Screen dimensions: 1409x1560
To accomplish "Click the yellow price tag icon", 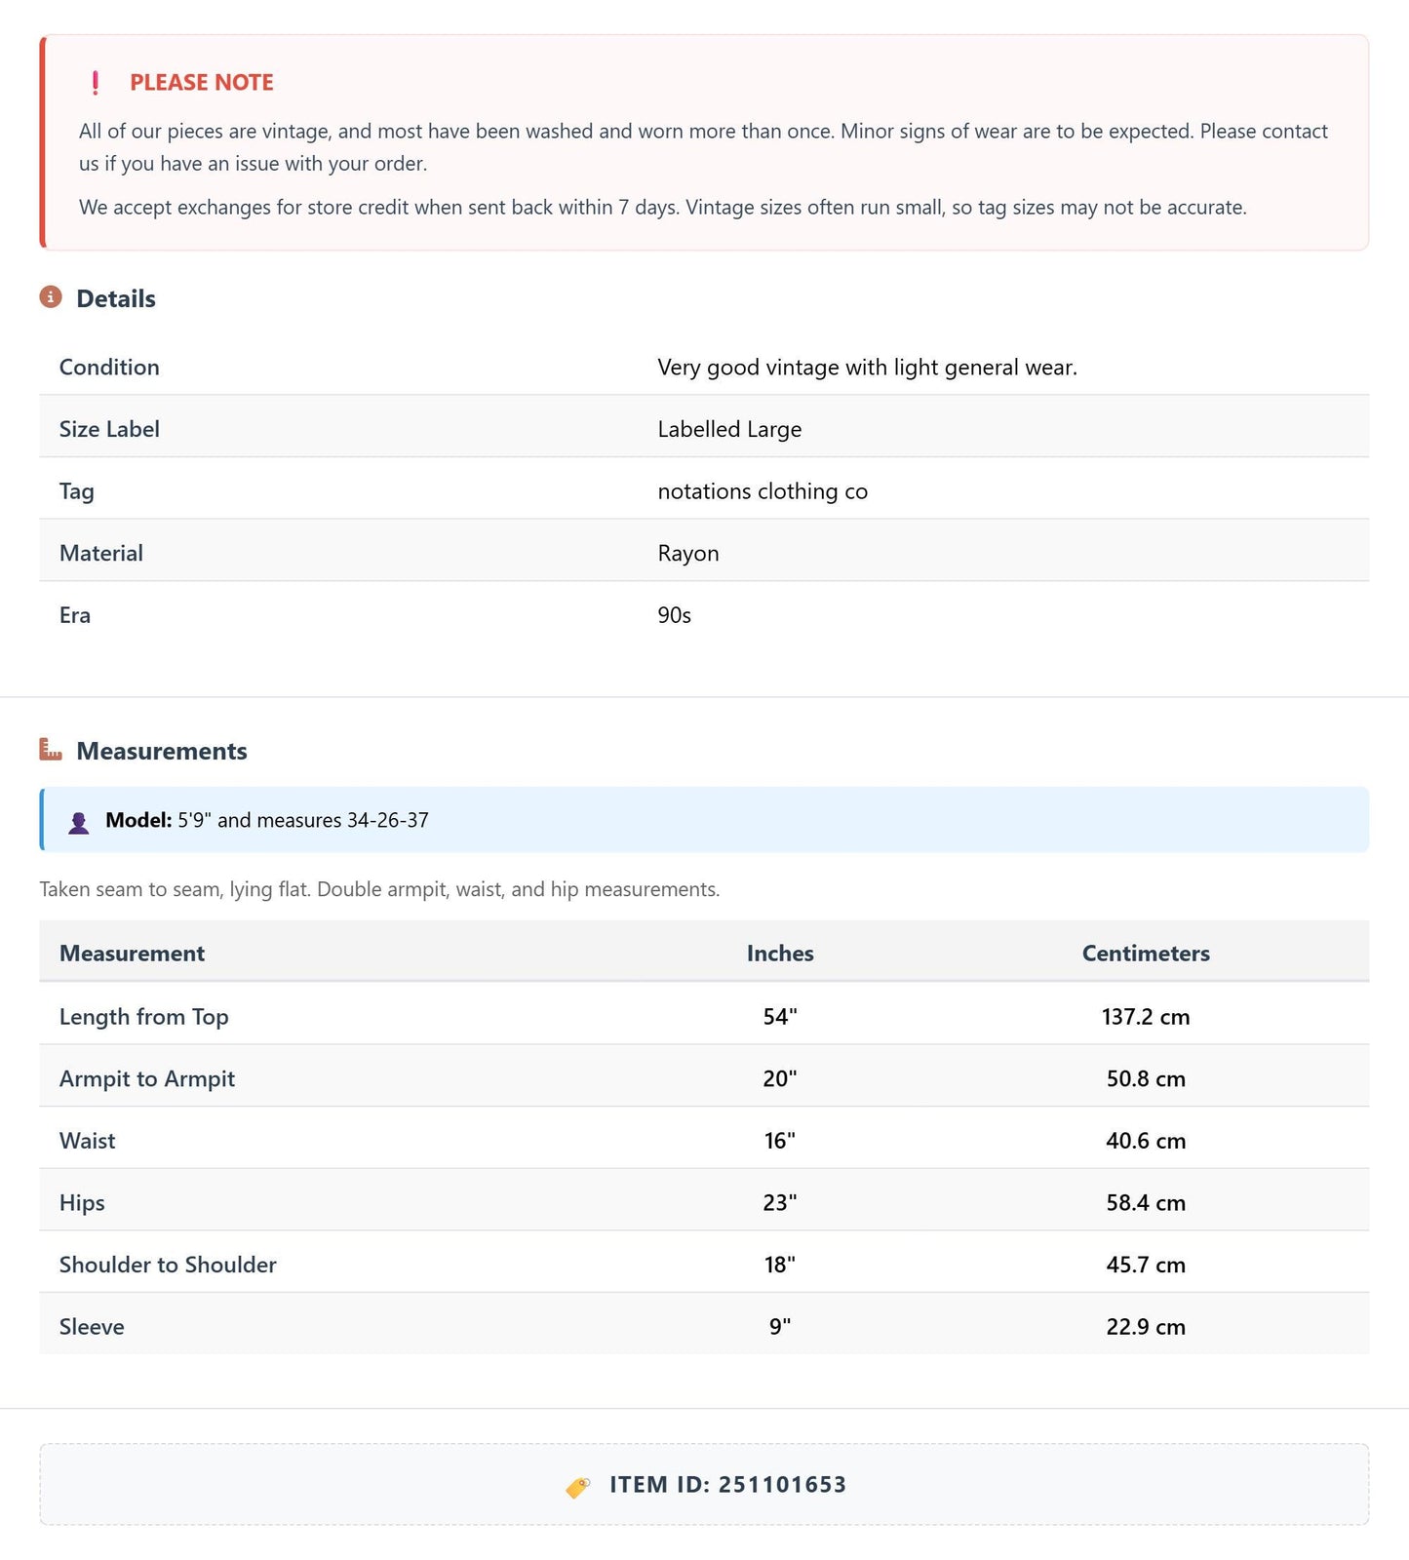I will pyautogui.click(x=578, y=1486).
